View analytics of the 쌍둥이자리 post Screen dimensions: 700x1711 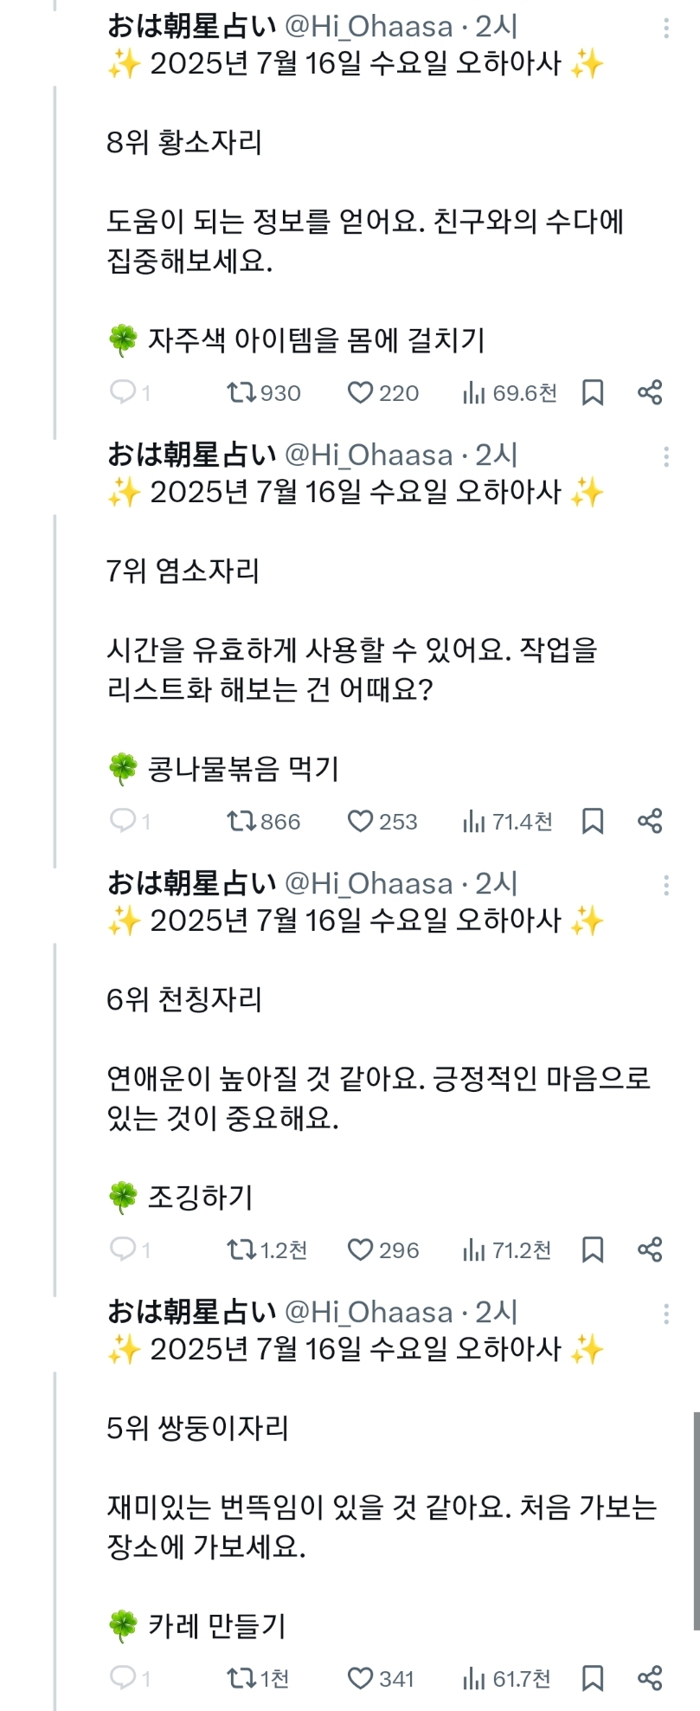474,1678
